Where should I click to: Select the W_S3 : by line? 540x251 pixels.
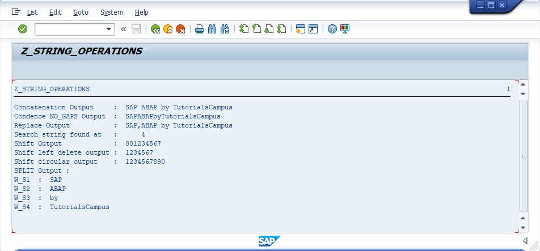(36, 198)
